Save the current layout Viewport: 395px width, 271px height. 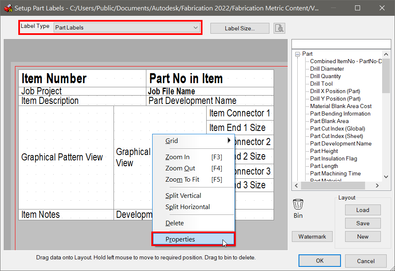(x=363, y=223)
